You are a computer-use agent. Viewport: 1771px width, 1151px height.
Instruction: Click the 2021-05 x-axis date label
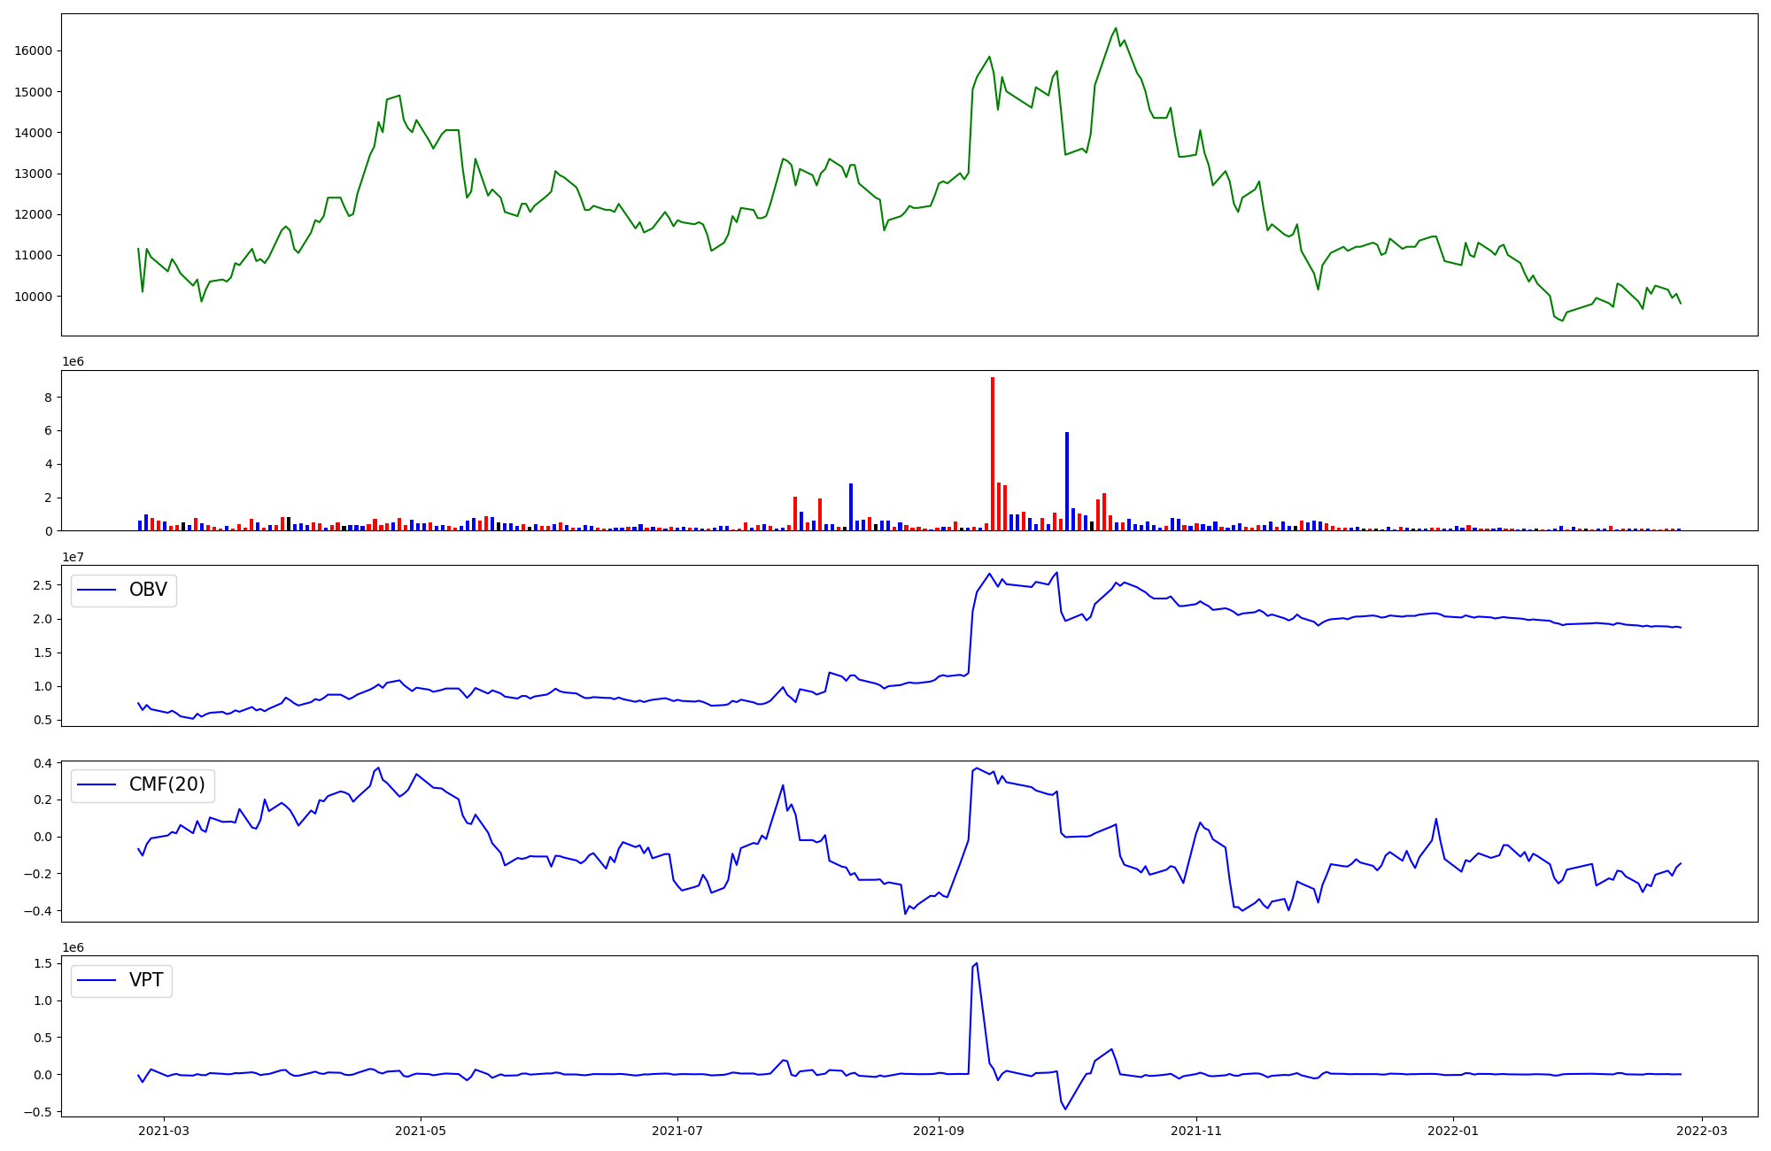[421, 1131]
